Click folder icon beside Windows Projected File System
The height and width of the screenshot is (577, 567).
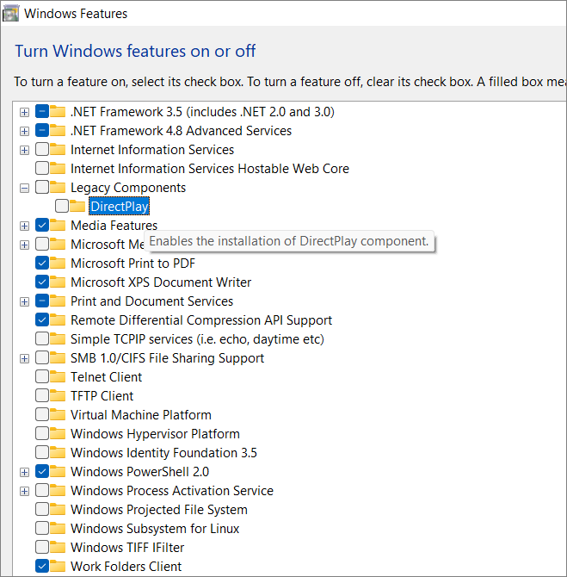tap(58, 509)
